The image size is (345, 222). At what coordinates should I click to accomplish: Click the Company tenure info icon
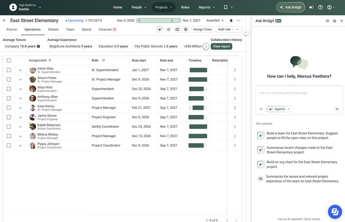click(39, 46)
